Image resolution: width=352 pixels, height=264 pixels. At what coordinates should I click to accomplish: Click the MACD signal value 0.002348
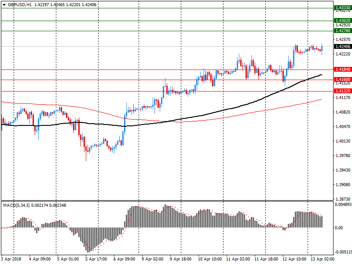[58, 205]
